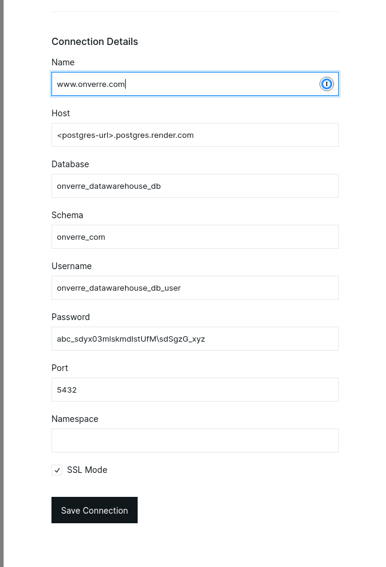Uncheck the SSL Mode checkbox
This screenshot has width=386, height=567.
pos(57,471)
